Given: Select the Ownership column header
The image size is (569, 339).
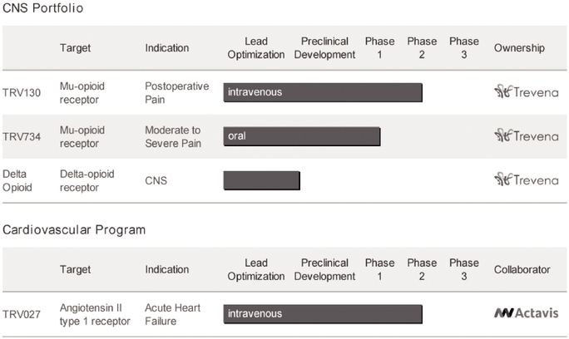Looking at the screenshot, I should [x=519, y=48].
